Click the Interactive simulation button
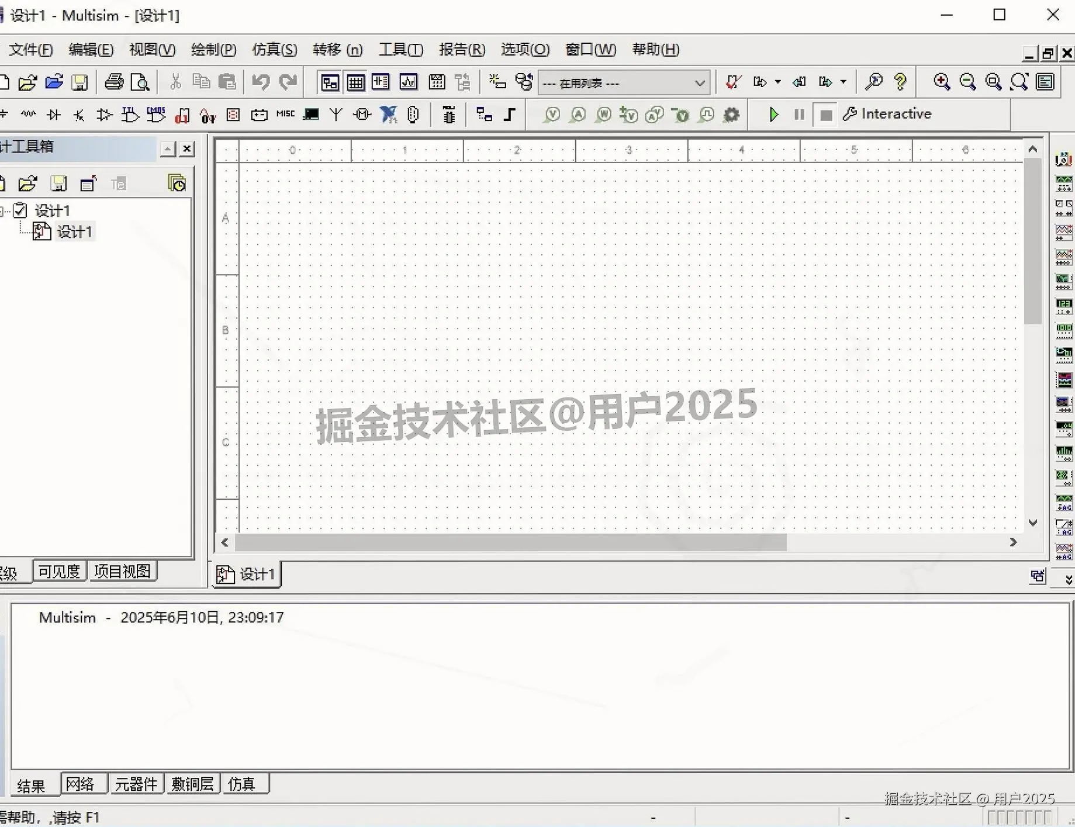The image size is (1075, 827). click(894, 114)
